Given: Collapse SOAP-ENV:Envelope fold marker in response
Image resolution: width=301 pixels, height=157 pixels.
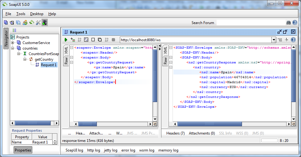Looking at the screenshot, I should [x=171, y=47].
